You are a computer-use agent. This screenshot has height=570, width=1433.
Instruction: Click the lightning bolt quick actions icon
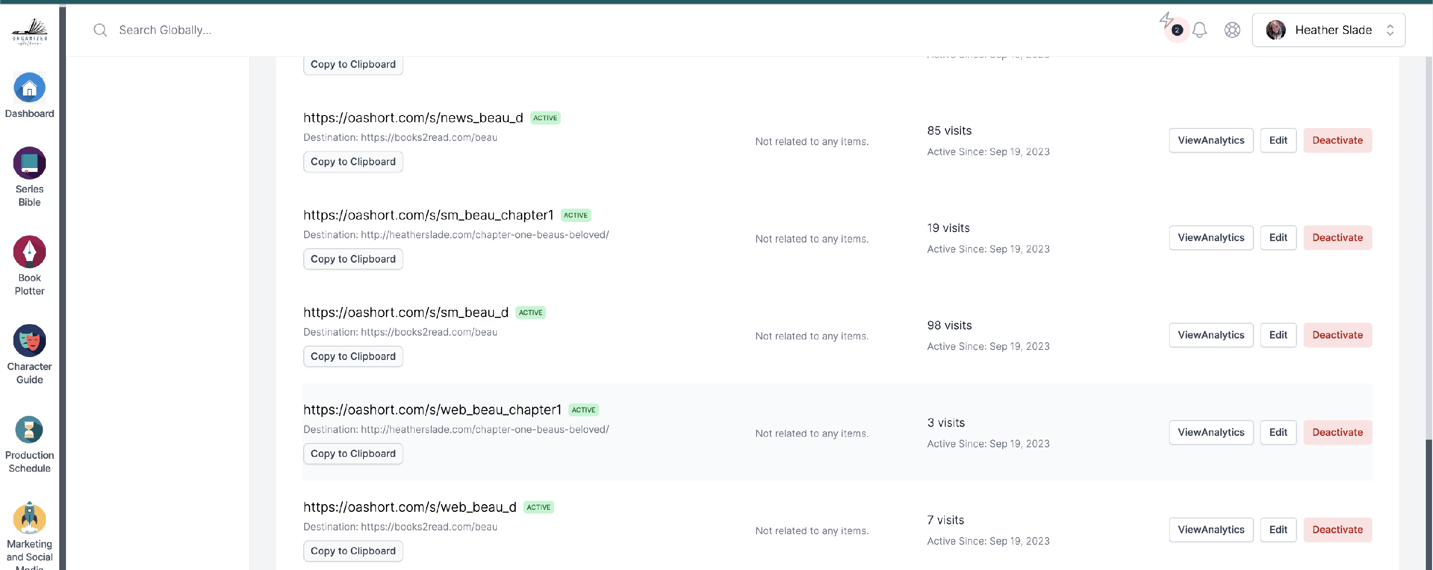tap(1166, 21)
